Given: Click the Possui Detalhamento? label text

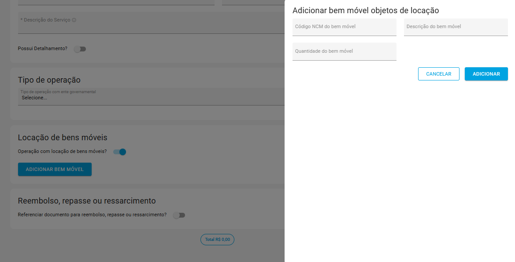Looking at the screenshot, I should (42, 48).
